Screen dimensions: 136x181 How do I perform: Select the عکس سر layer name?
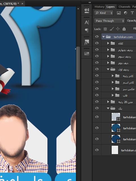[129, 89]
